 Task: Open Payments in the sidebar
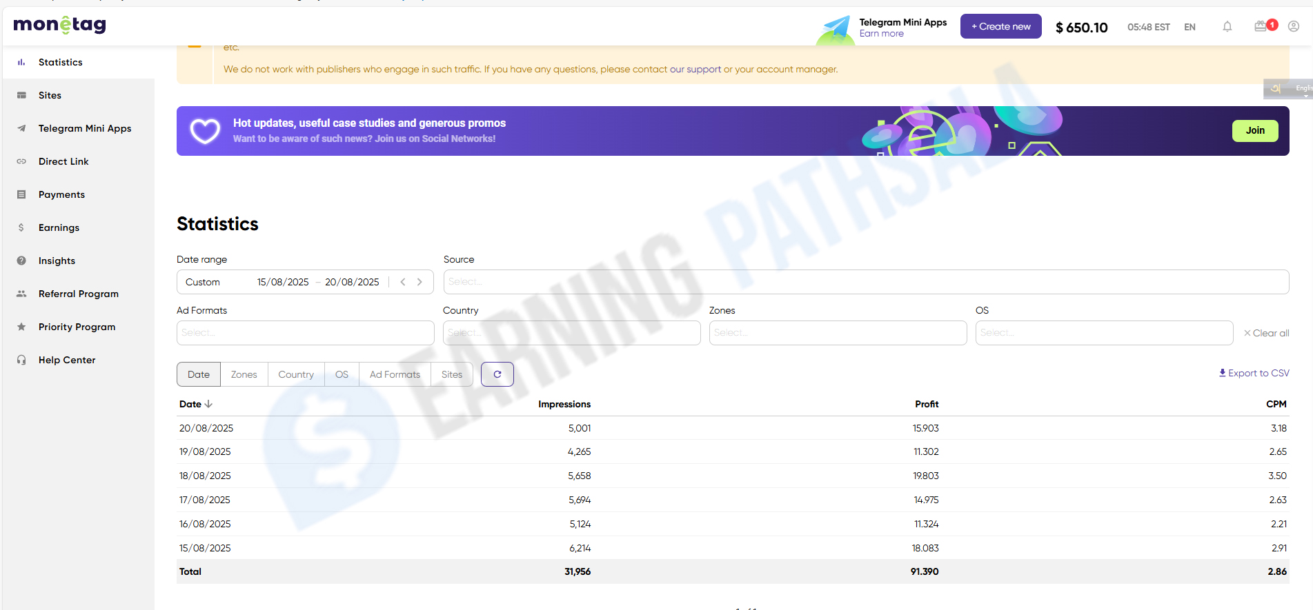[61, 194]
